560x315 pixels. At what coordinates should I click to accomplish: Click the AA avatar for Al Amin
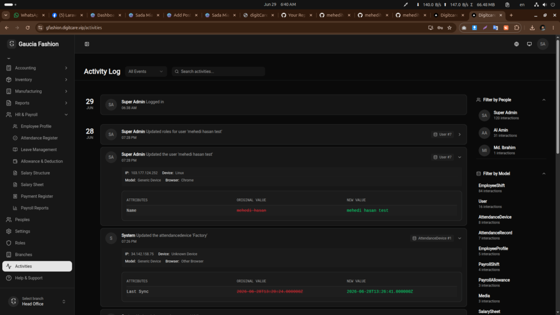(485, 133)
